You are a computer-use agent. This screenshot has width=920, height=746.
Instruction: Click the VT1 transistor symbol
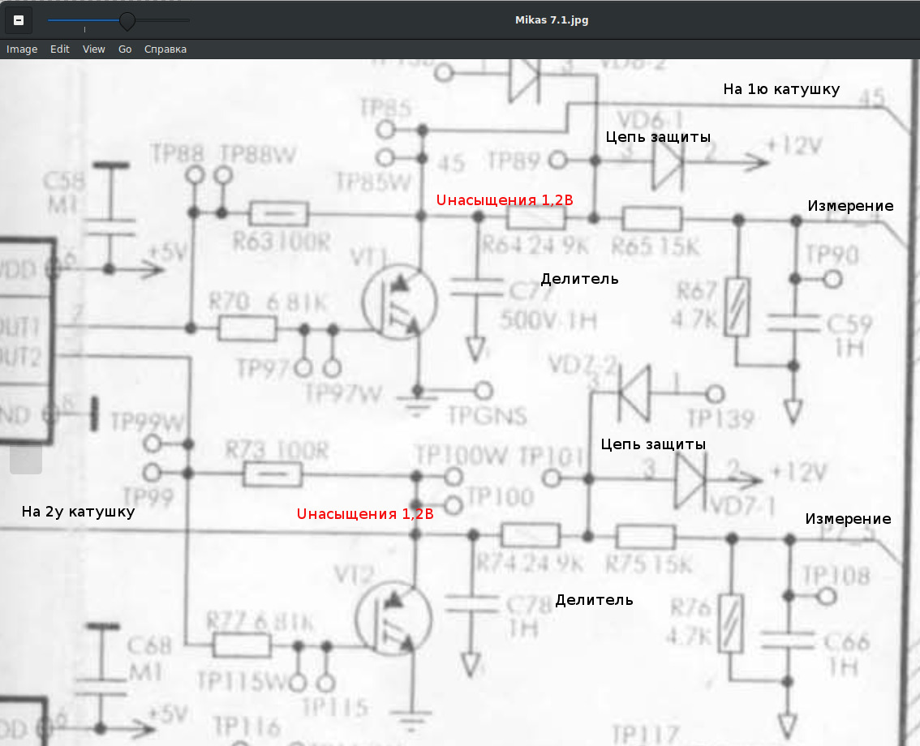[x=398, y=302]
